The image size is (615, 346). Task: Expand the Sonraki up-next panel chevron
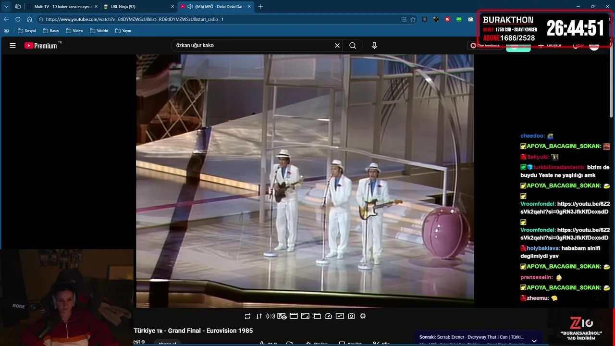click(534, 341)
